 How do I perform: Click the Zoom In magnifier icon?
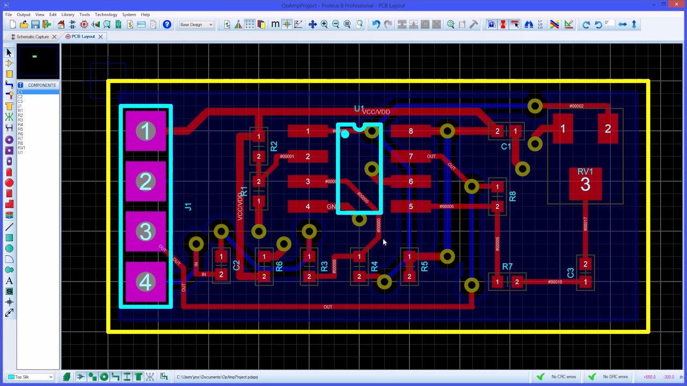(324, 24)
